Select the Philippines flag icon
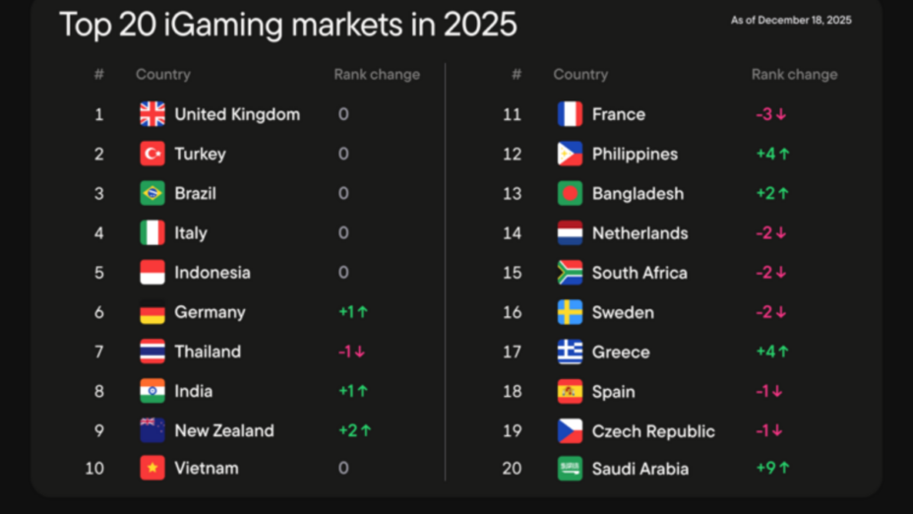This screenshot has width=913, height=514. 570,155
